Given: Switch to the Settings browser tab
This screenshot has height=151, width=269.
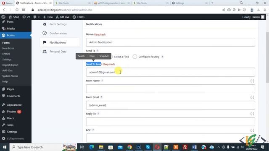Looking at the screenshot, I should coord(190,3).
